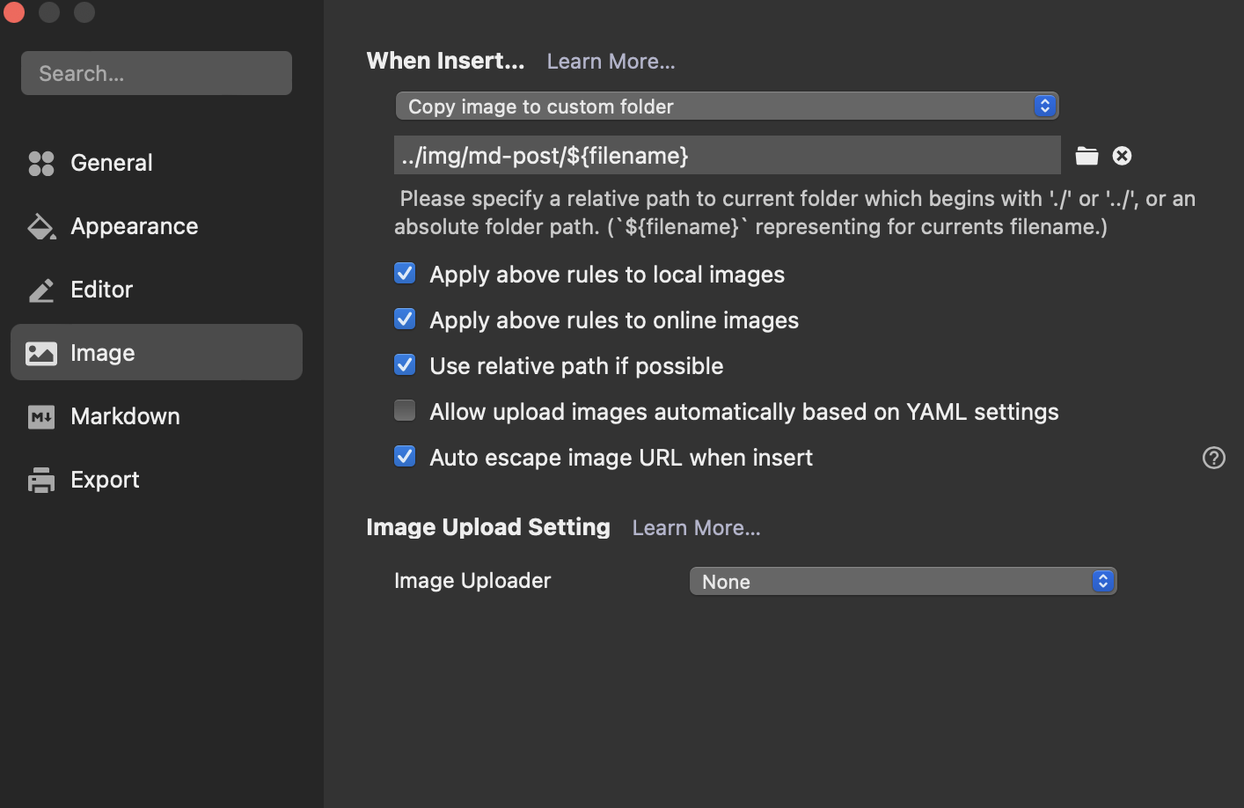Toggle Apply above rules to local images
The image size is (1244, 808).
pos(405,274)
